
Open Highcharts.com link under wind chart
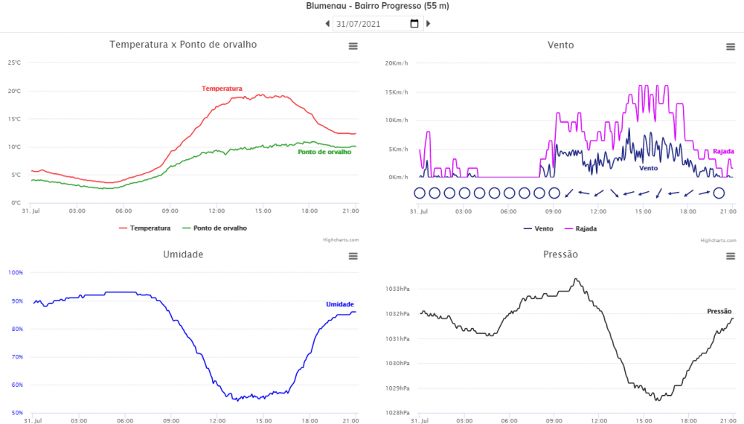tap(718, 240)
